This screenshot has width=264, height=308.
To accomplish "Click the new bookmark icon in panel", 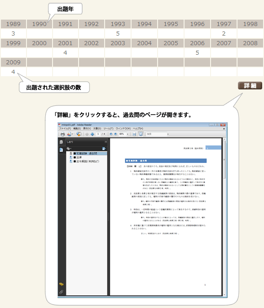I will click(x=104, y=149).
